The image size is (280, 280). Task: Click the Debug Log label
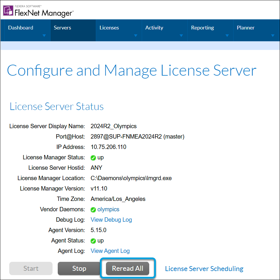coord(70,220)
